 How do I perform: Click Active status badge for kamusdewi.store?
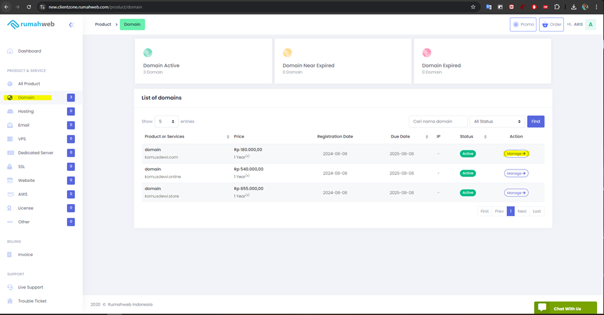[468, 192]
